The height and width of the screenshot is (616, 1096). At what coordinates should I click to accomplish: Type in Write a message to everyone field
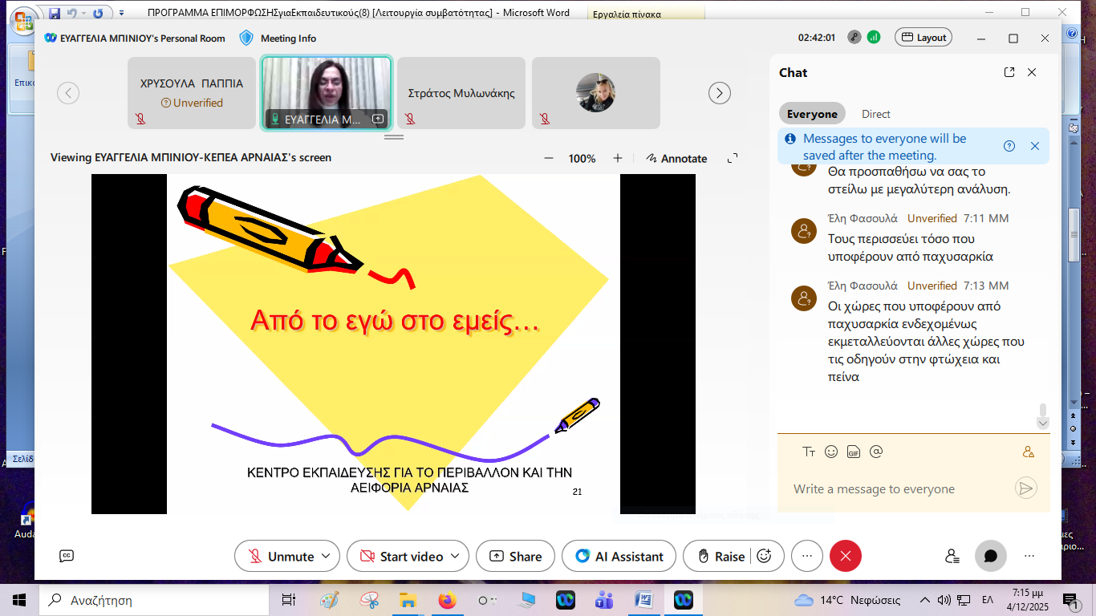pyautogui.click(x=899, y=489)
